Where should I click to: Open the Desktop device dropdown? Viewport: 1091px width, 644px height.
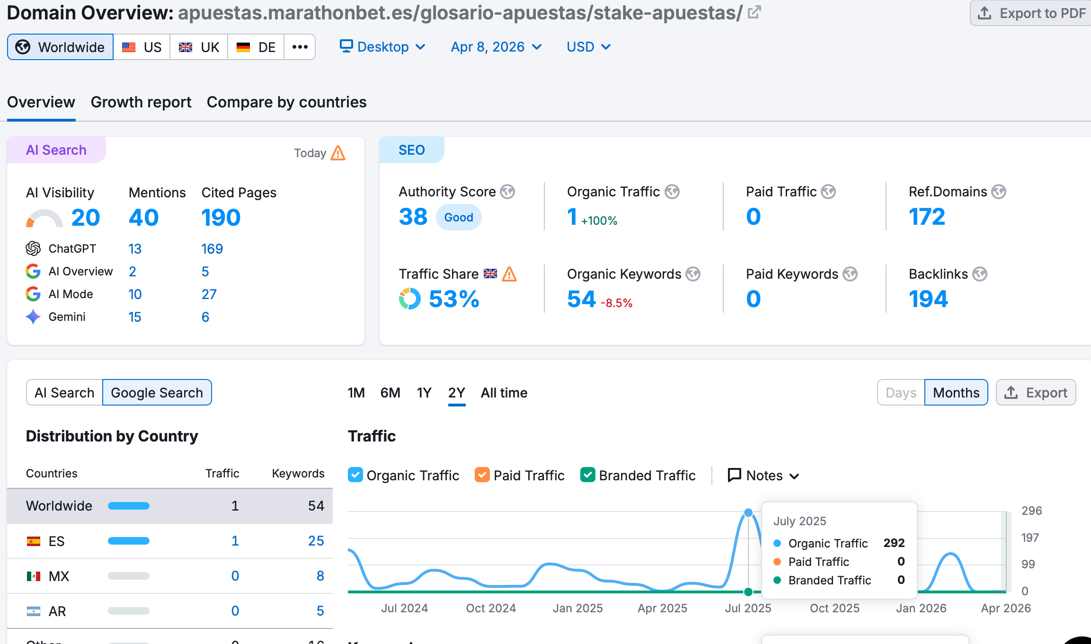coord(382,47)
